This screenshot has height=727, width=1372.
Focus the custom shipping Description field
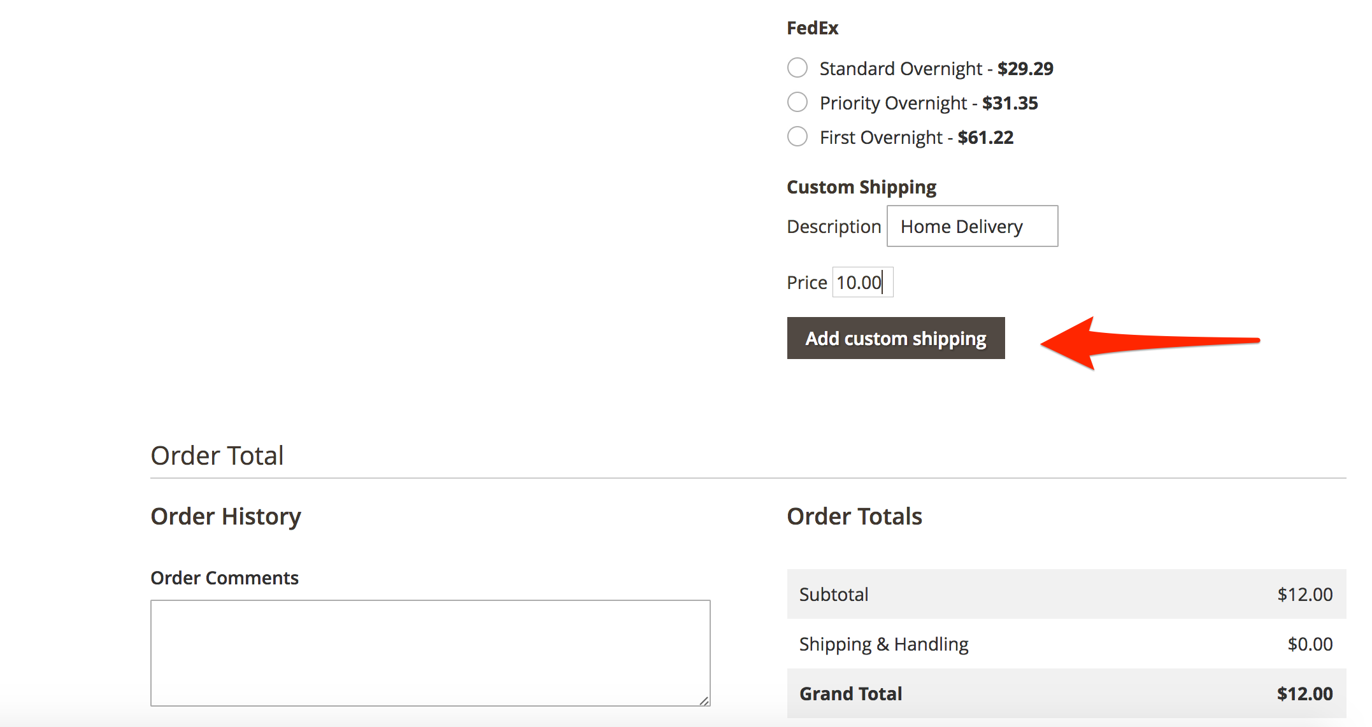[x=972, y=226]
